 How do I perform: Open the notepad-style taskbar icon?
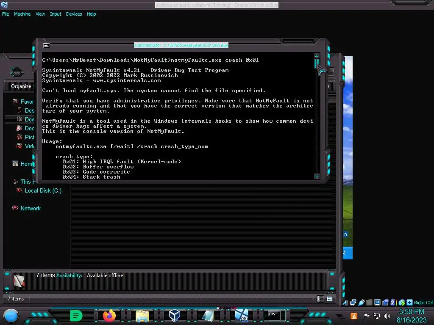[x=208, y=316]
